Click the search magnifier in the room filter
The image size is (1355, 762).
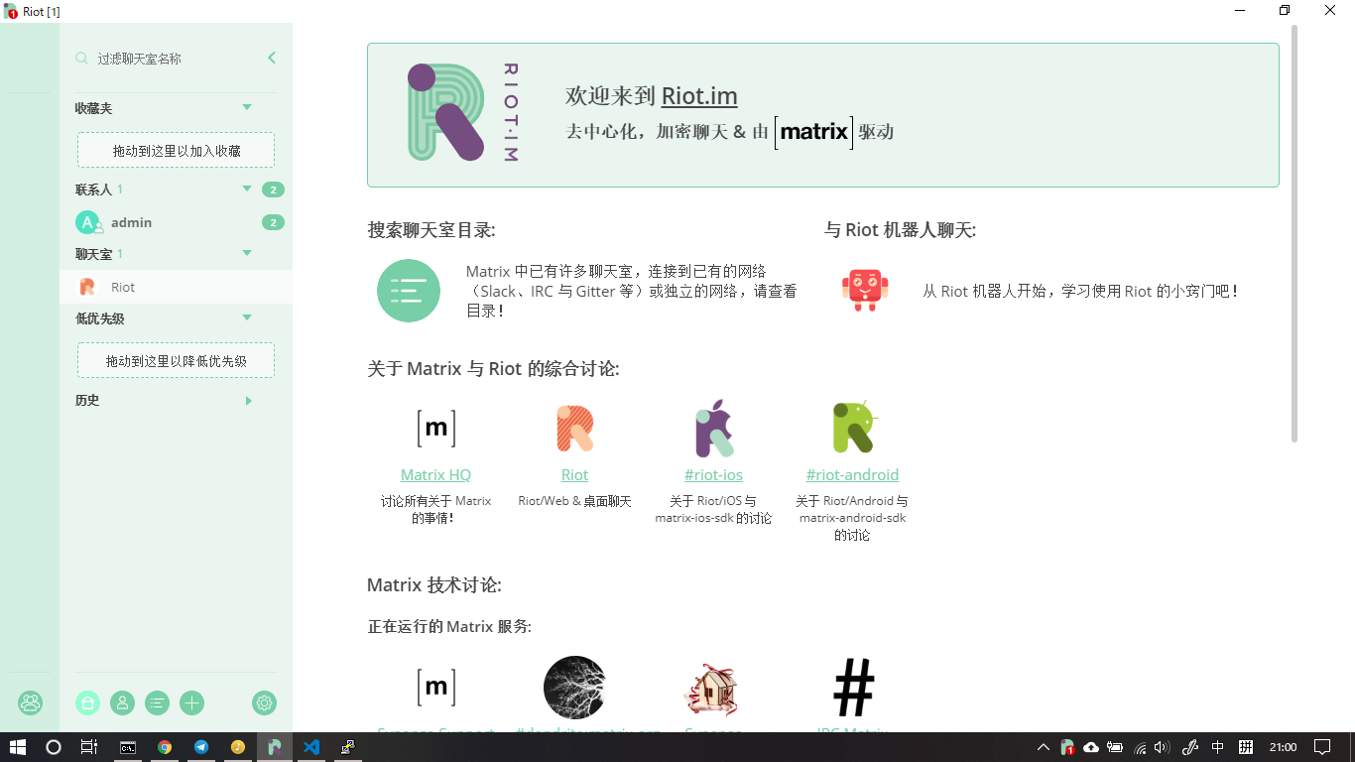[82, 59]
